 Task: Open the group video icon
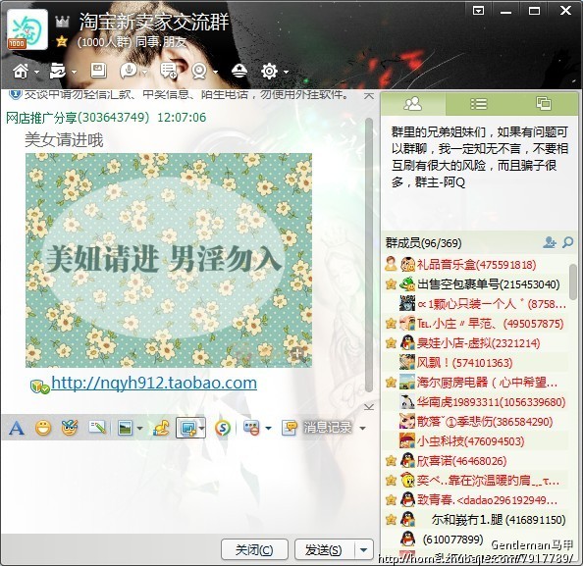[199, 71]
